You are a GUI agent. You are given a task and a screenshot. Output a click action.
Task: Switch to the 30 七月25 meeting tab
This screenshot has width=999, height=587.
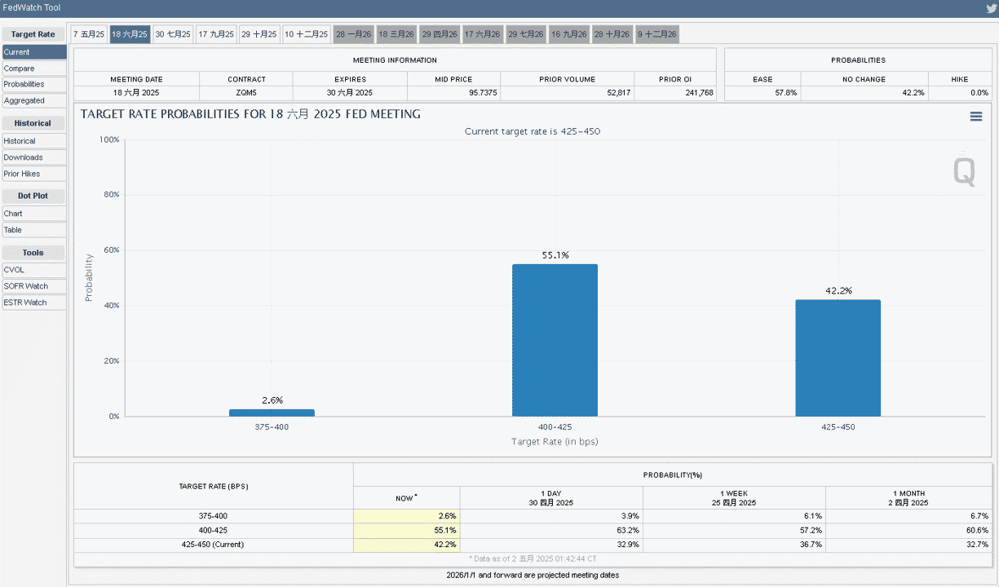173,34
